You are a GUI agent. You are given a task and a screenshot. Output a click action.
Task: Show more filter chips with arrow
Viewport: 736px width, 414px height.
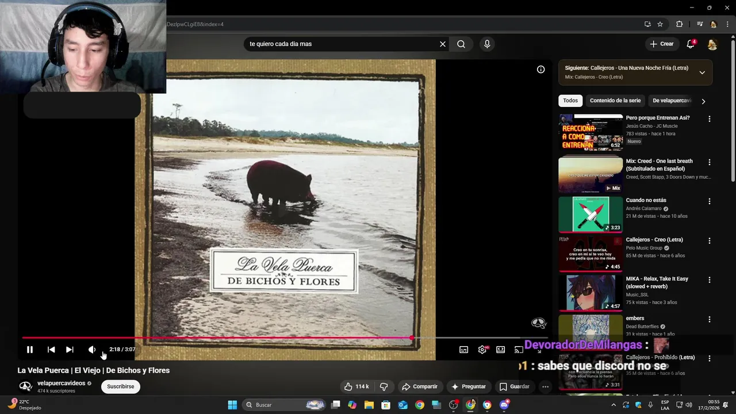pos(703,101)
